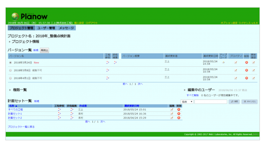The height and width of the screenshot is (162, 266).
Task: Open update history for 2018年4月1日 version
Action: coord(253,78)
